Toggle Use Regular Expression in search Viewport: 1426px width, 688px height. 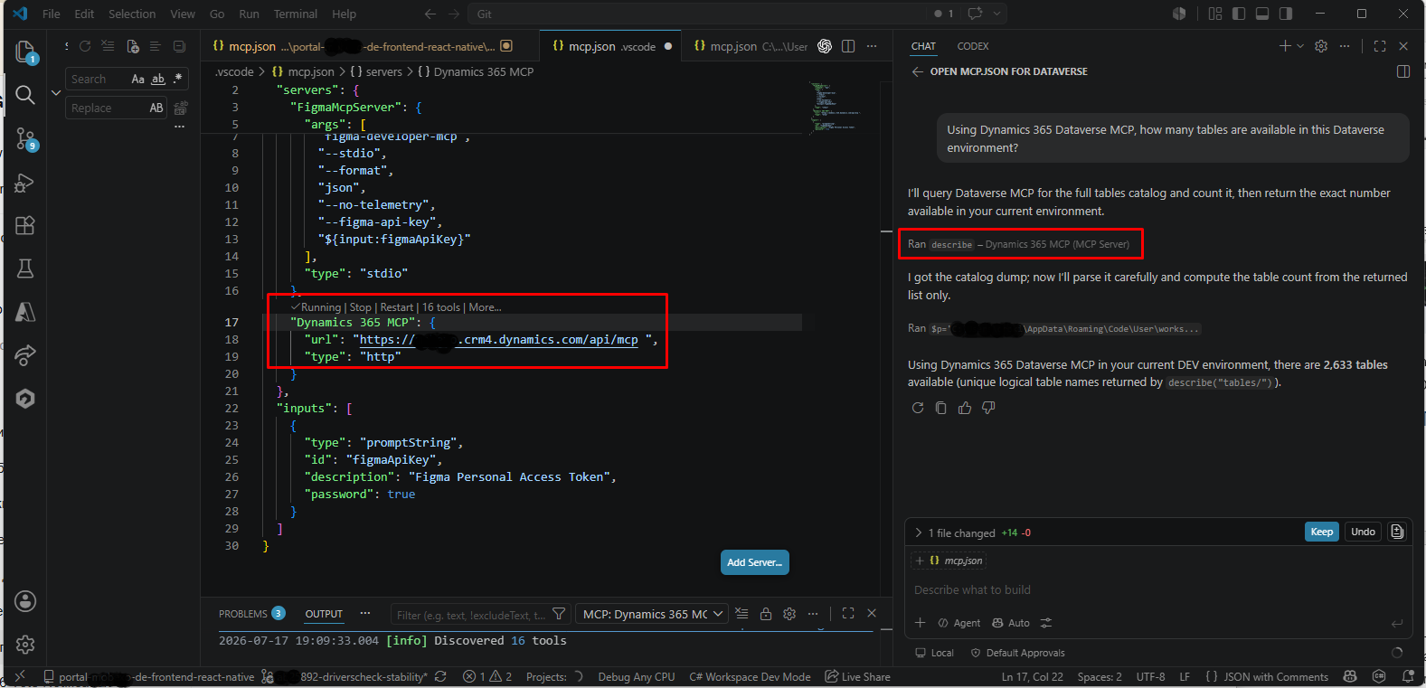tap(178, 79)
